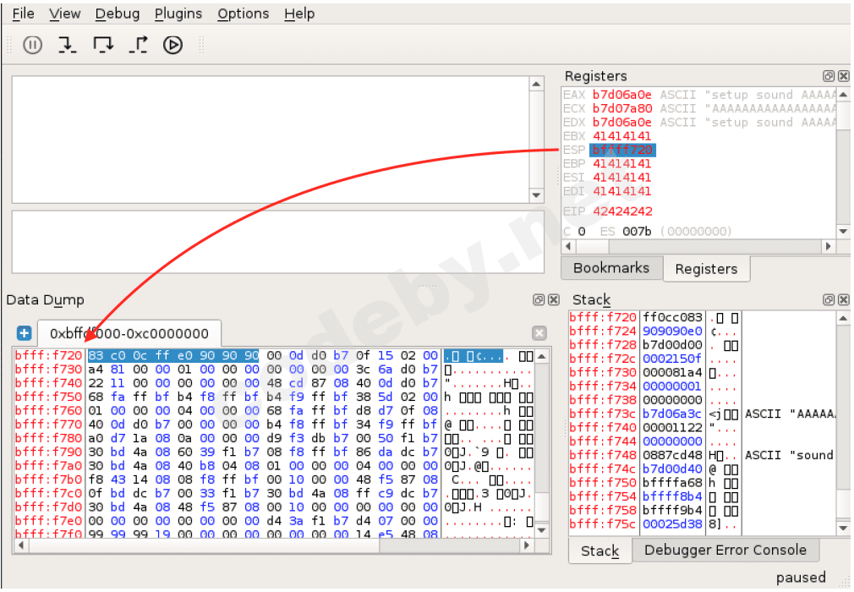Click the Data Dump horizontal scrollbar thumb

(x=204, y=545)
